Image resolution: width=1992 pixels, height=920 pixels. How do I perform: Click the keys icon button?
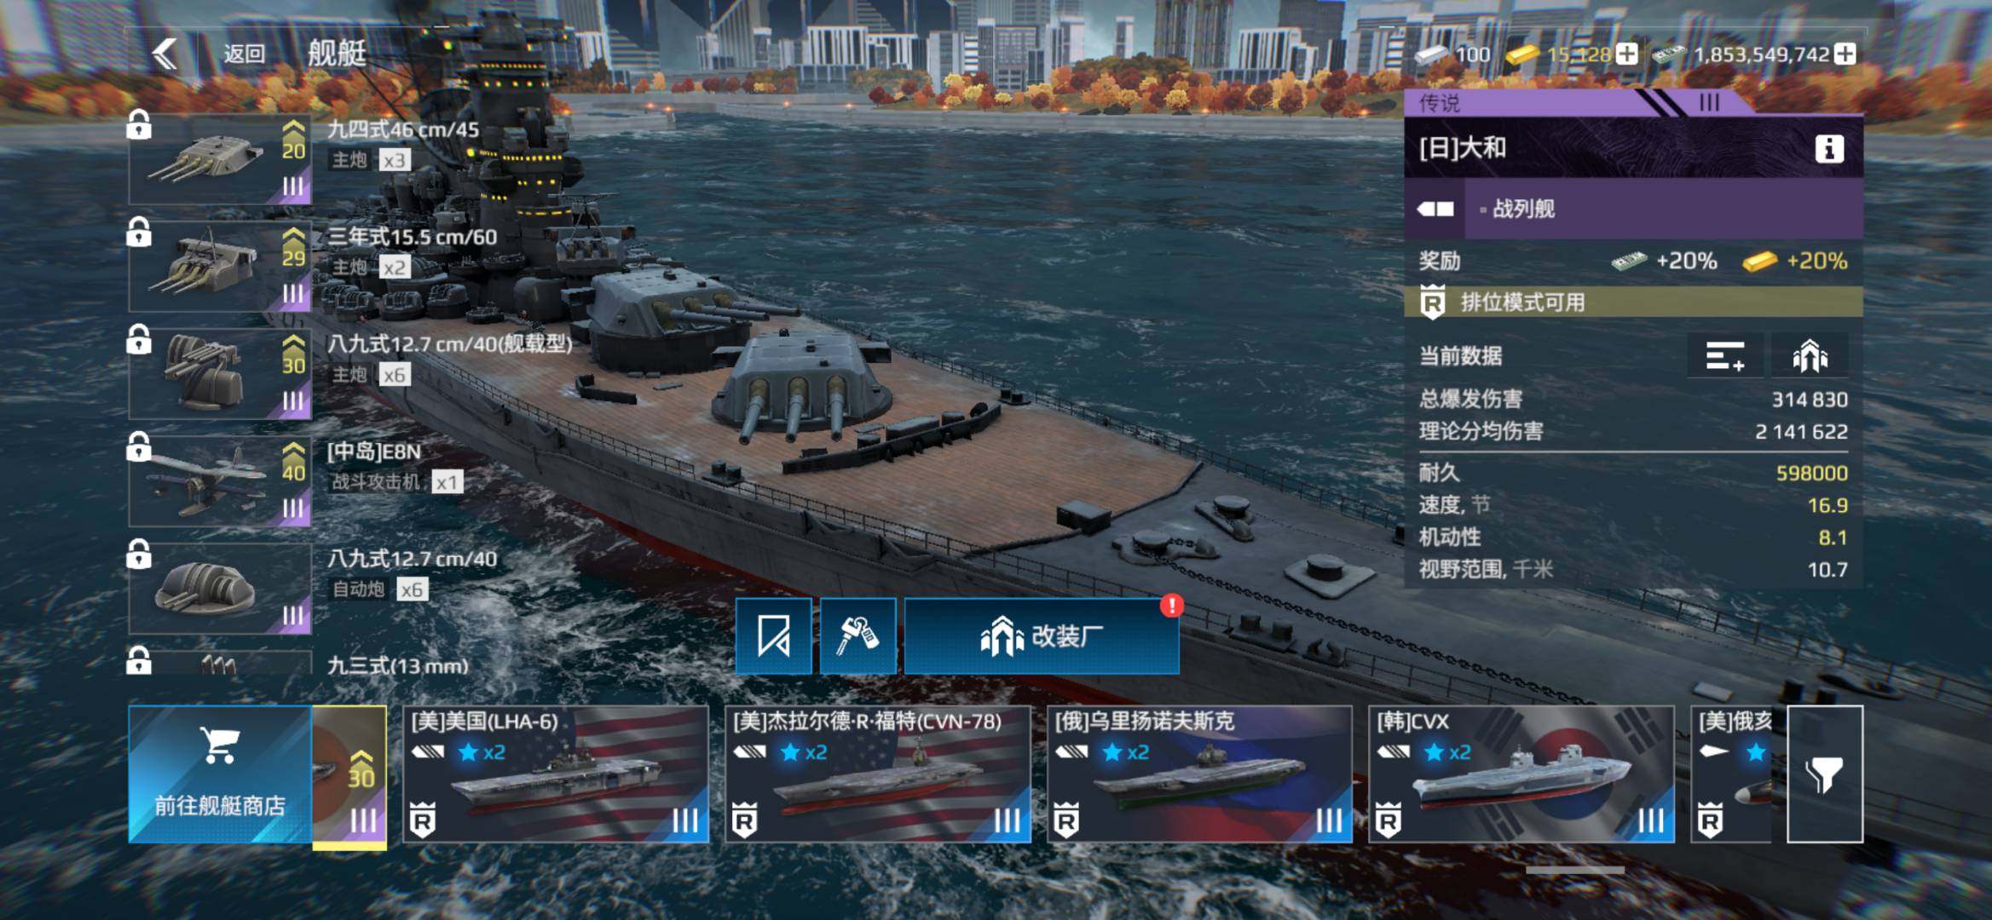[857, 635]
